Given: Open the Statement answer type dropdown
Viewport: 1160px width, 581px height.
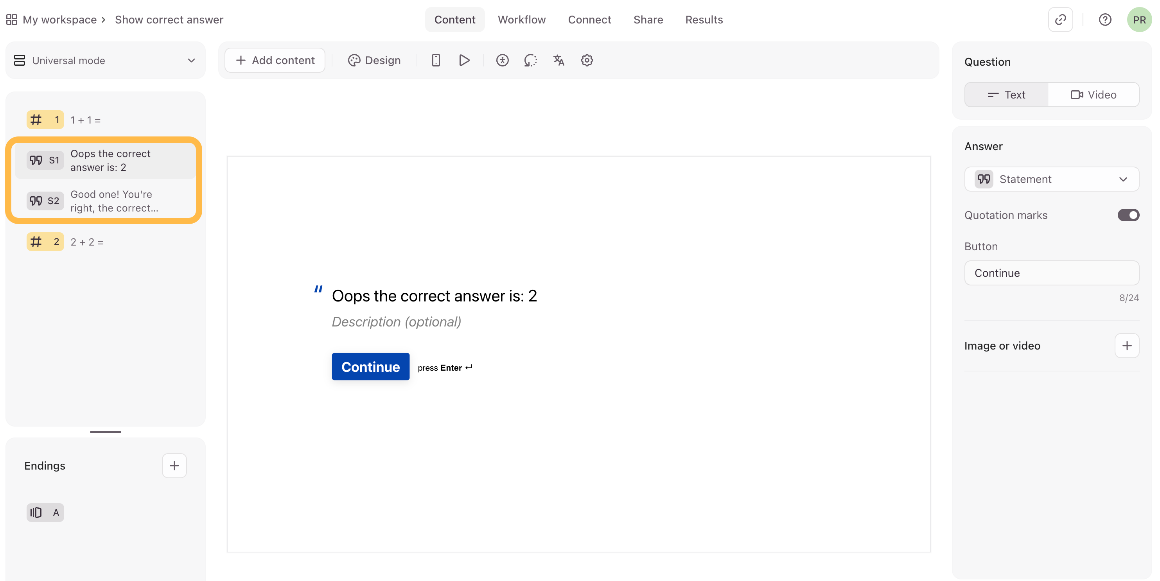Looking at the screenshot, I should pyautogui.click(x=1052, y=179).
